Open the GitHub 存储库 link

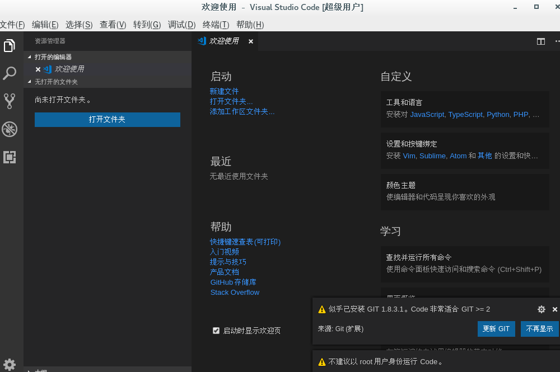(233, 282)
